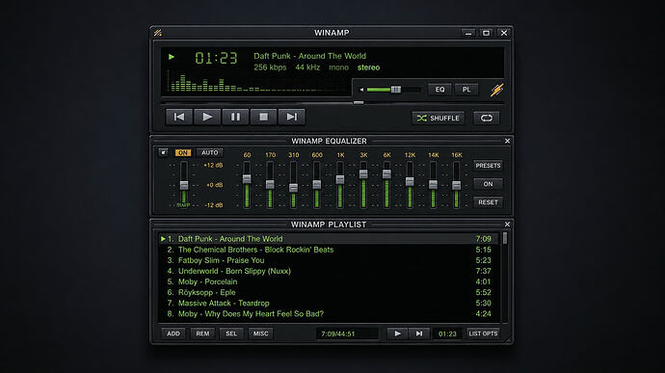Screen dimensions: 665x373
Task: Select mono channel indicator
Action: click(338, 67)
